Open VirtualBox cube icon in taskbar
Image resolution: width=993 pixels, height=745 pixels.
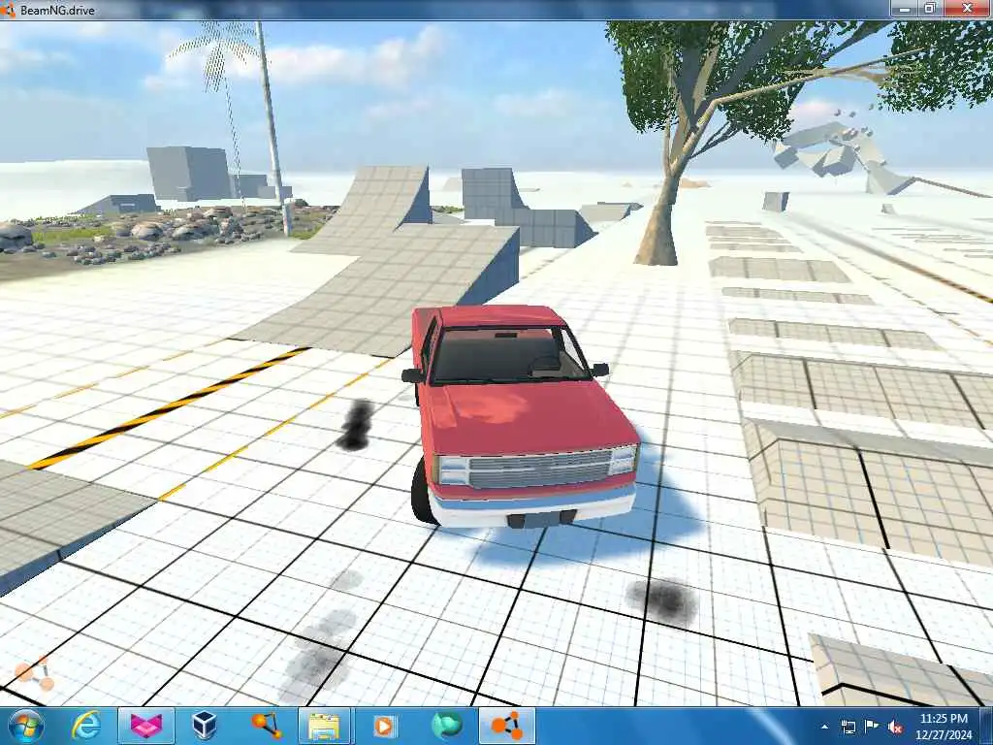[205, 726]
